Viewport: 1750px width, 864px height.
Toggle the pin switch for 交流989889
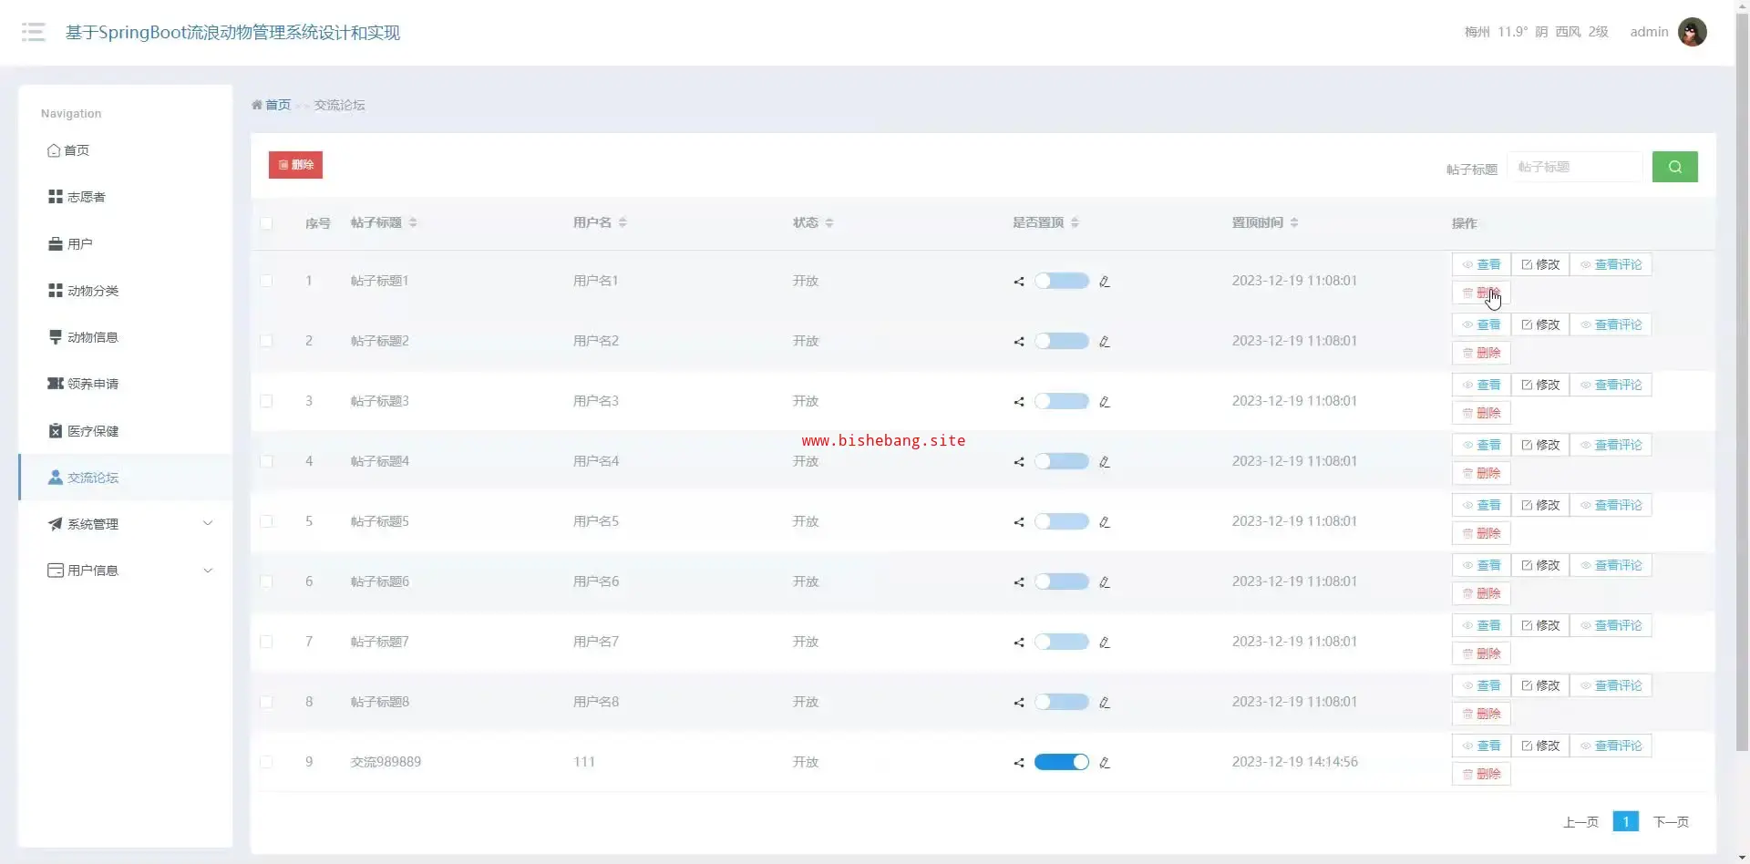pyautogui.click(x=1061, y=763)
